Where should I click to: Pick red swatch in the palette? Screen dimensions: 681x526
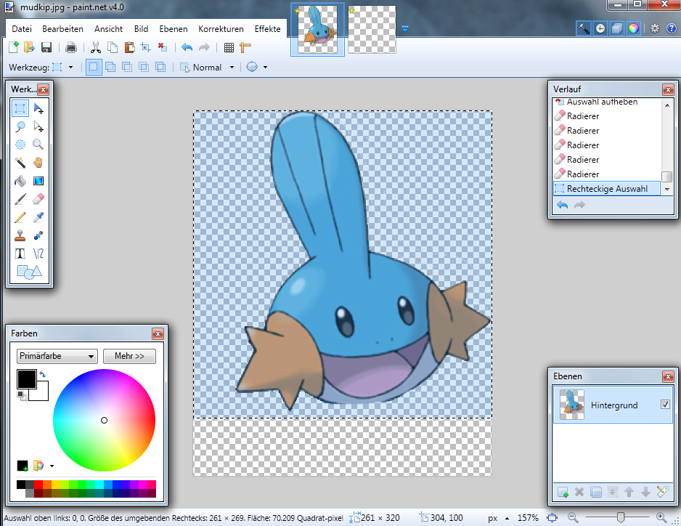click(38, 485)
